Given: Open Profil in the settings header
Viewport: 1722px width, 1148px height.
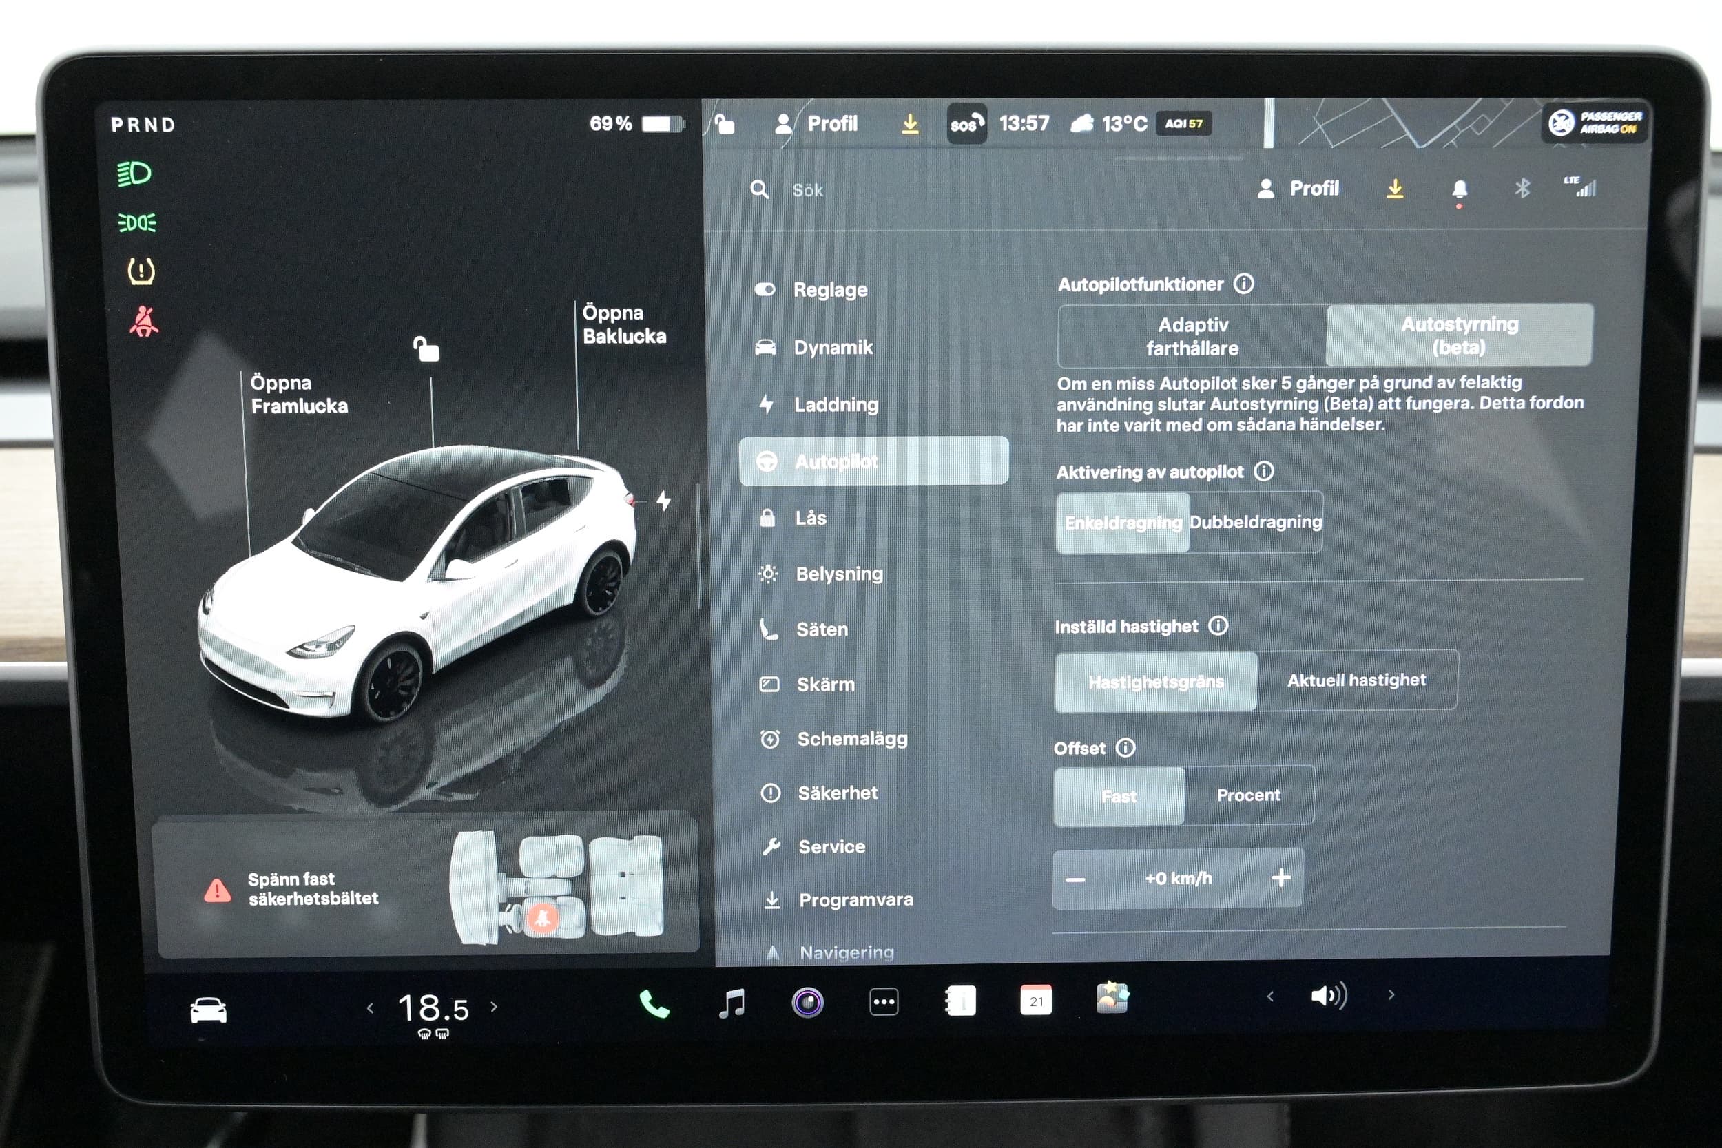Looking at the screenshot, I should click(1298, 189).
